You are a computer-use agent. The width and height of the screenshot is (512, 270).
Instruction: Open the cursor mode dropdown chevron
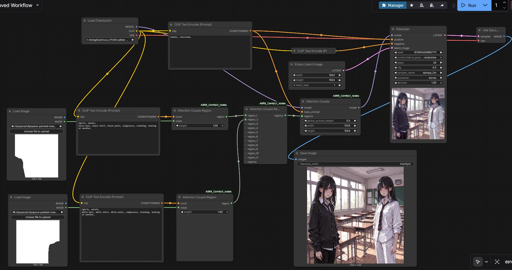(x=486, y=262)
